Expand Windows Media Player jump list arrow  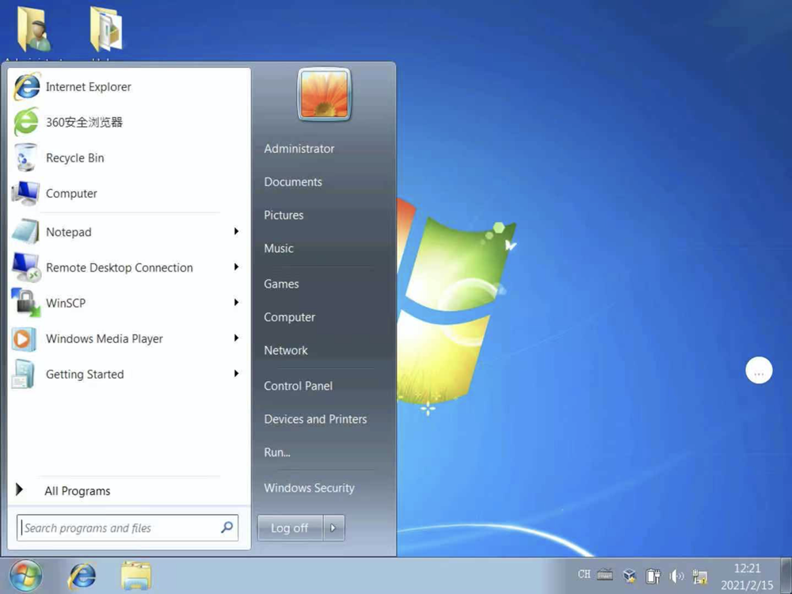click(x=236, y=338)
